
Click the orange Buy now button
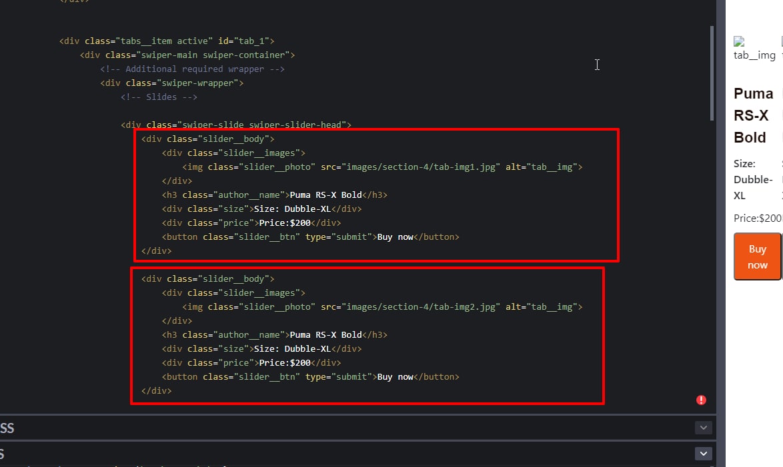click(x=757, y=256)
